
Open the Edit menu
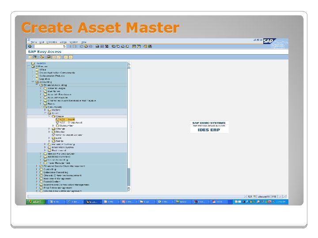pyautogui.click(x=42, y=42)
